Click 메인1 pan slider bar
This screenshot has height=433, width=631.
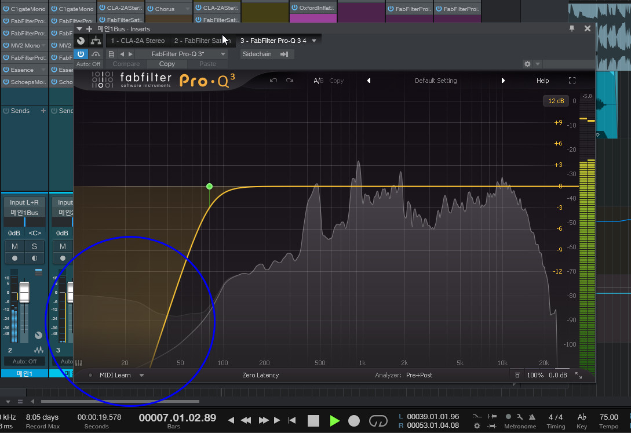click(x=24, y=222)
